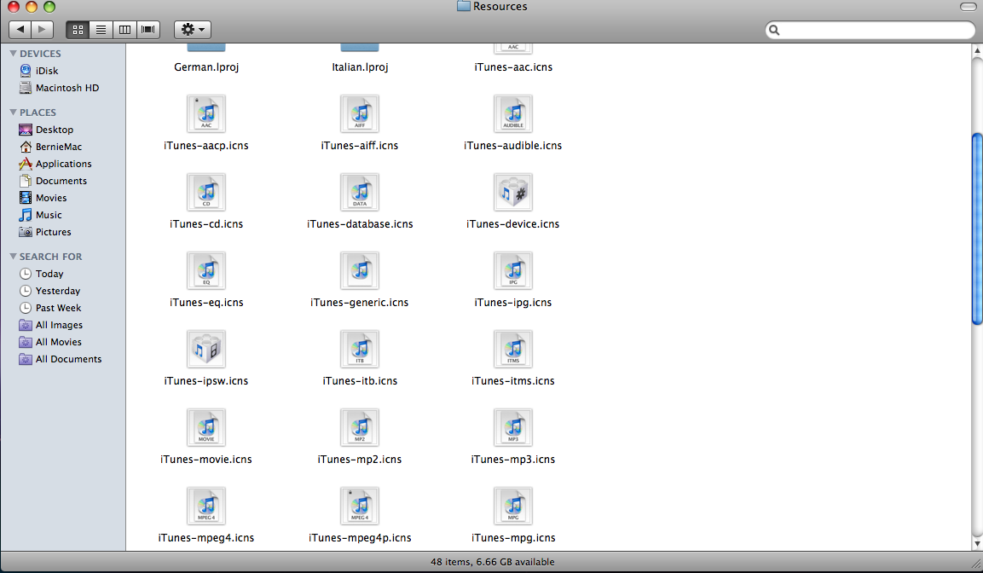The width and height of the screenshot is (983, 573).
Task: Collapse the PLACES sidebar section
Action: tap(13, 113)
